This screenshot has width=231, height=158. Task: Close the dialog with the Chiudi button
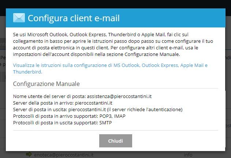(x=116, y=141)
